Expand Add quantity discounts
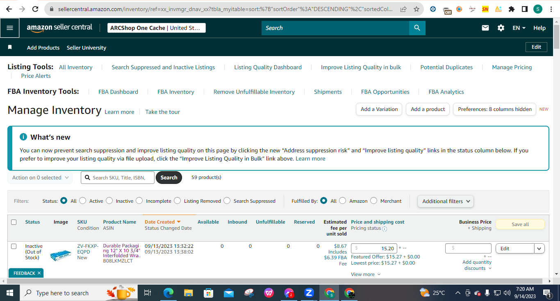The width and height of the screenshot is (560, 301). coord(477,265)
